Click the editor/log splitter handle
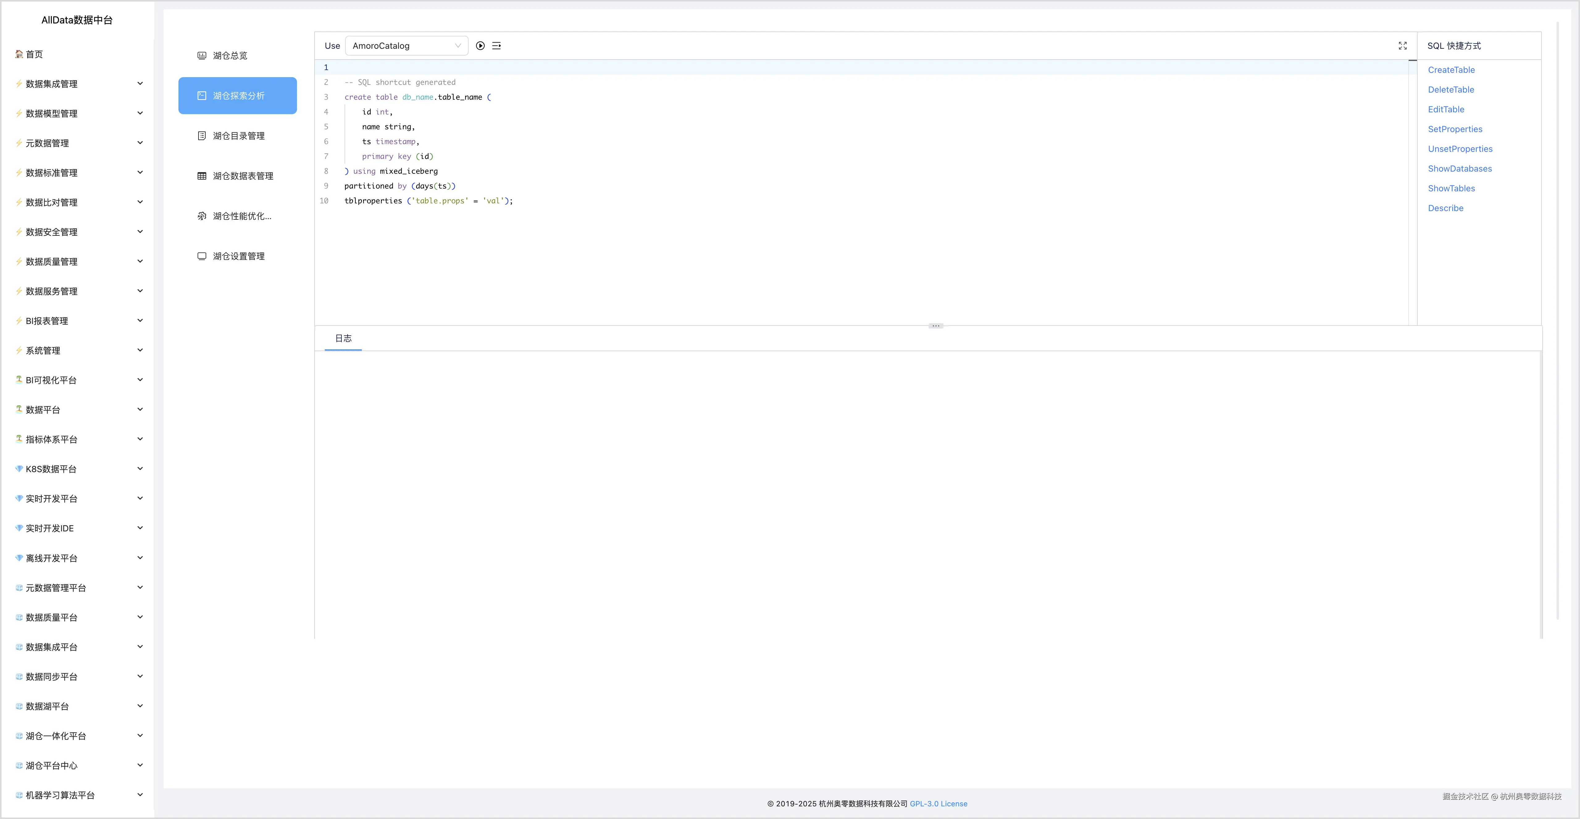This screenshot has height=819, width=1580. (x=935, y=326)
